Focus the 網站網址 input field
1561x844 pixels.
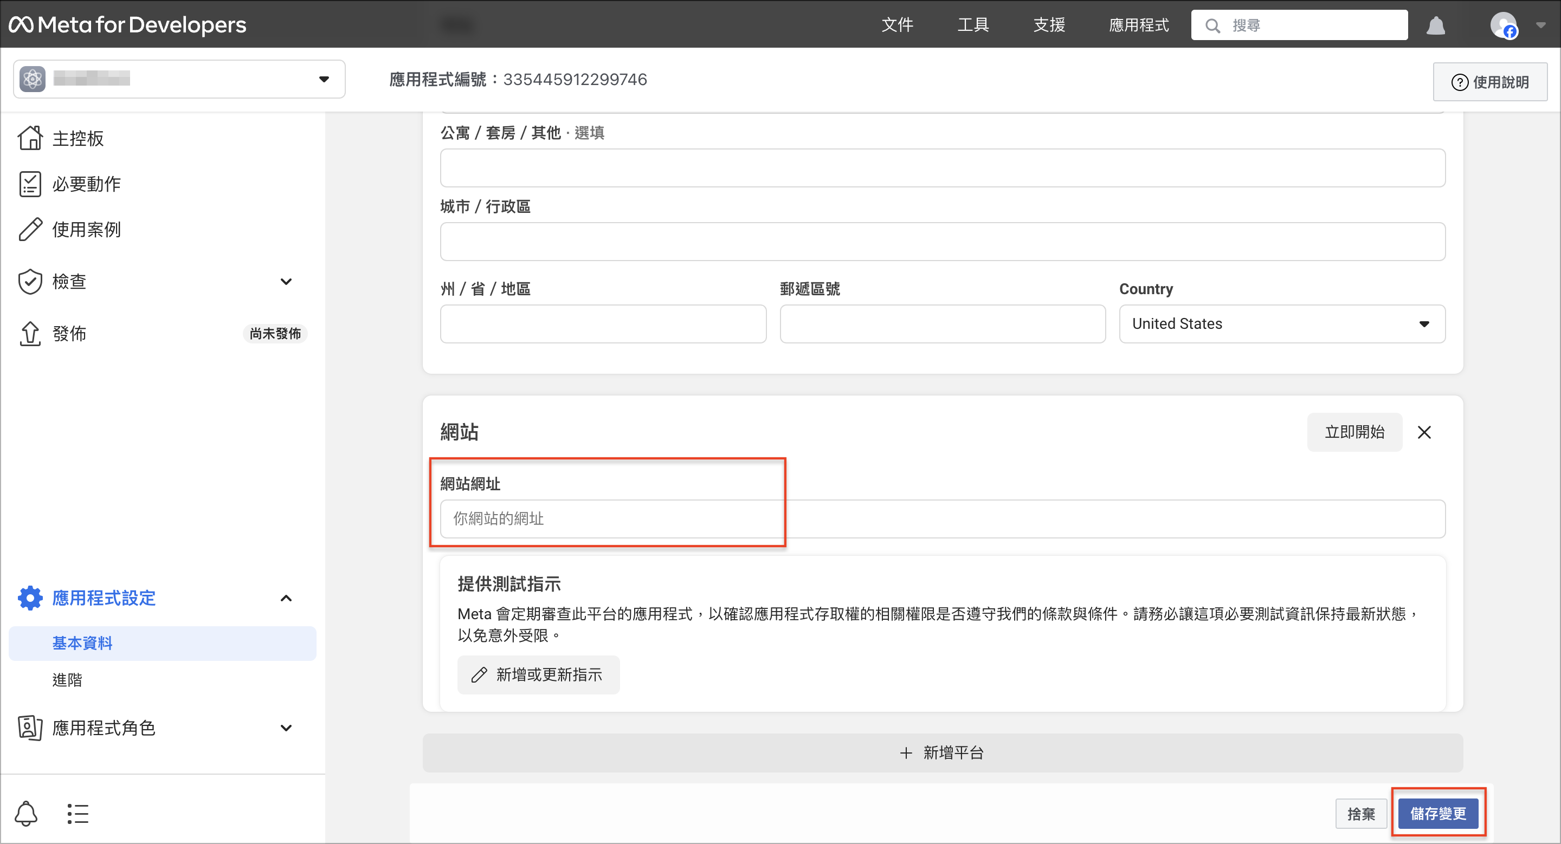click(943, 519)
